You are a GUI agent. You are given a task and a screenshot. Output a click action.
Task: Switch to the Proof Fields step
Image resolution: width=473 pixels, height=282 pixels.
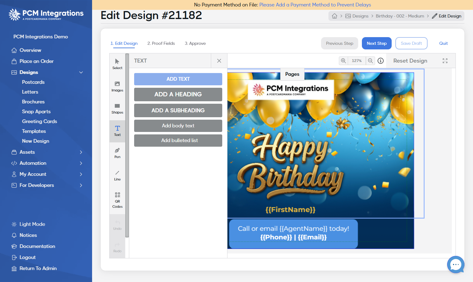pyautogui.click(x=161, y=43)
